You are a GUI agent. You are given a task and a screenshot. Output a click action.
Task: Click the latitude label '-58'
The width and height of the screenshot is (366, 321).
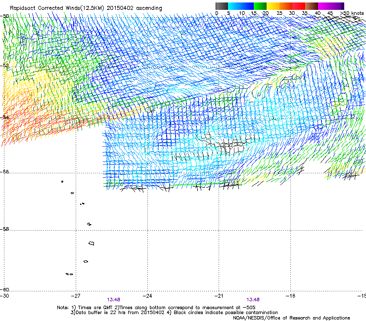click(x=4, y=229)
